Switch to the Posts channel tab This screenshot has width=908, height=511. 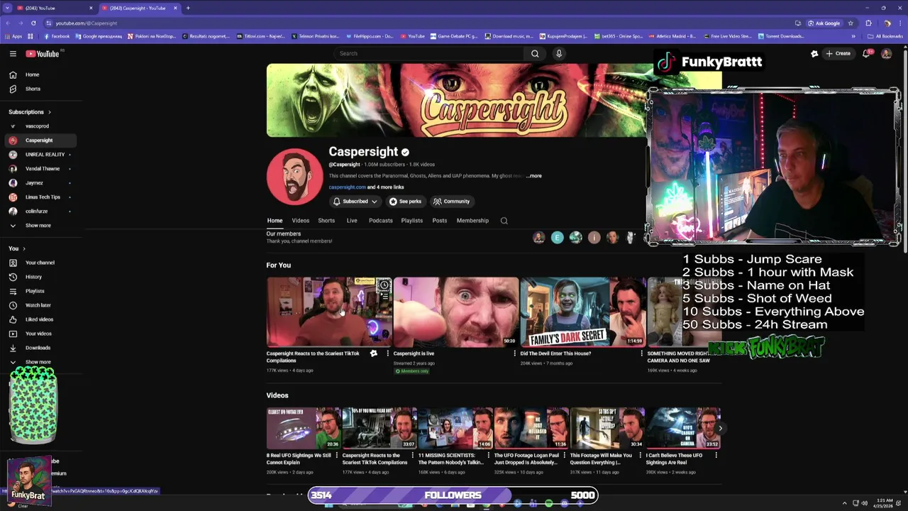(440, 221)
